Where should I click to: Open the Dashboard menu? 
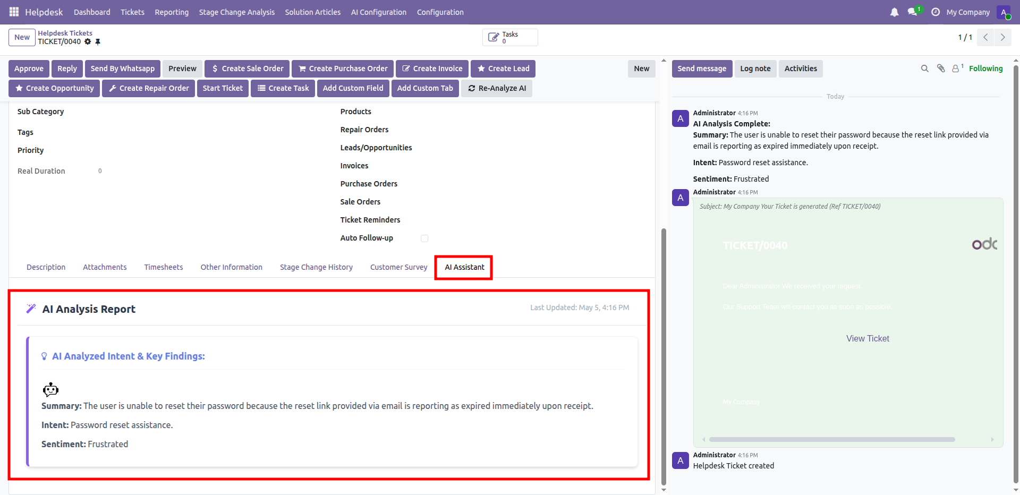tap(92, 12)
